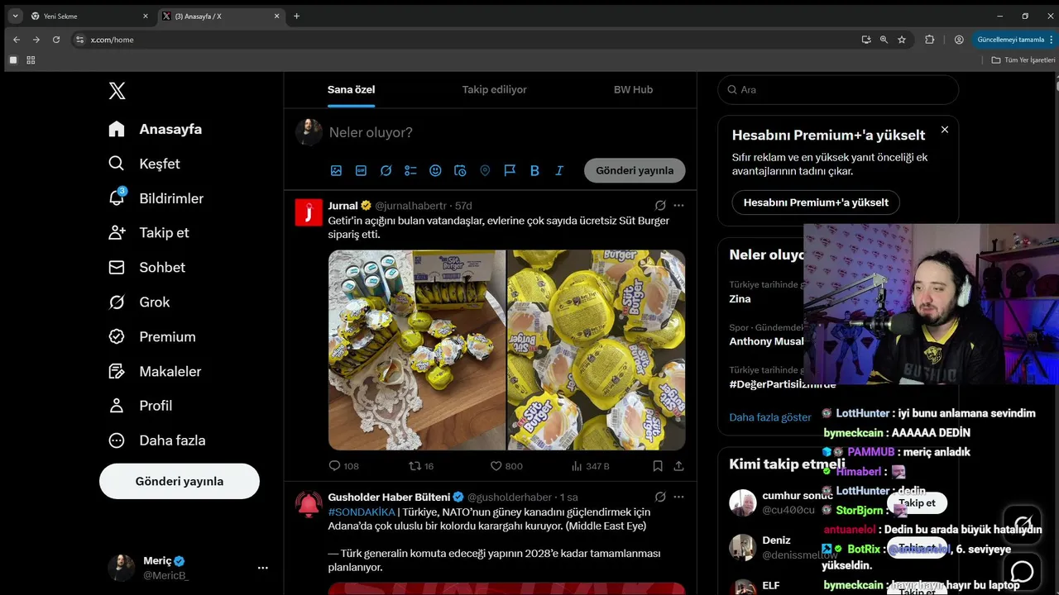1059x595 pixels.
Task: Open Sohbet messages
Action: point(146,267)
